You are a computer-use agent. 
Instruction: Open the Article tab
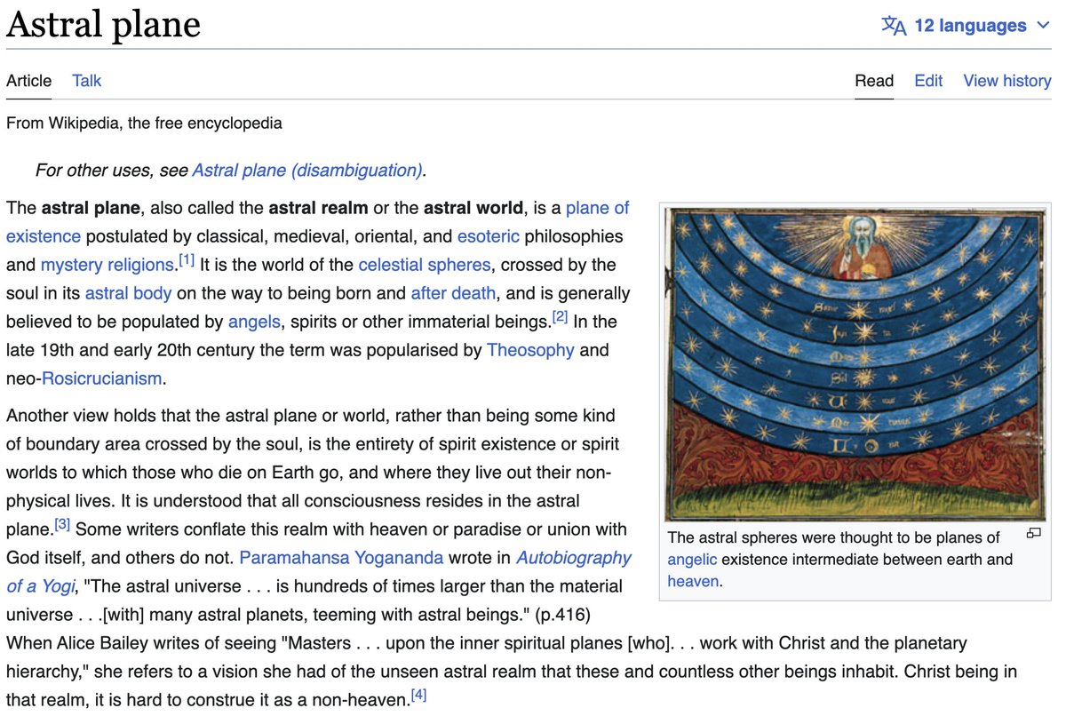click(29, 81)
